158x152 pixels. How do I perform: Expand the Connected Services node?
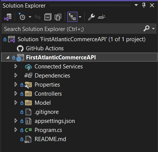tap(16, 67)
